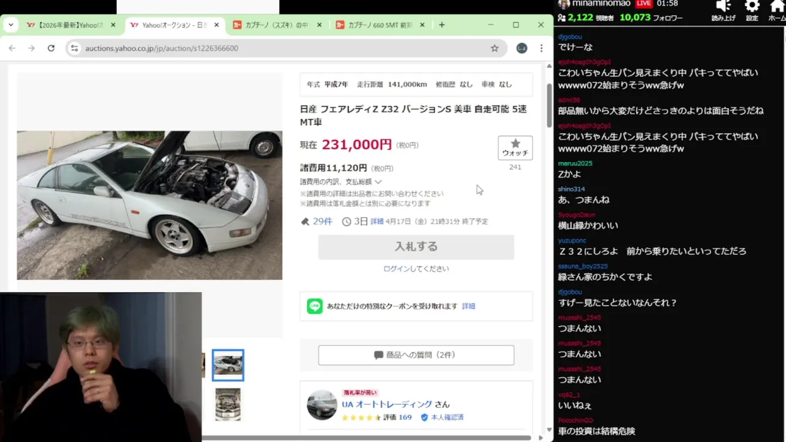Screen dimensions: 786x442
Task: Expand 諸費用の内訳、支払総額 details
Action: tap(341, 182)
